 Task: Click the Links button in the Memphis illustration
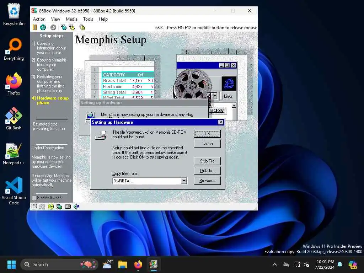[228, 96]
